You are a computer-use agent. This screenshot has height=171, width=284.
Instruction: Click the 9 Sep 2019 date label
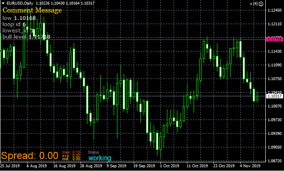tap(116, 166)
